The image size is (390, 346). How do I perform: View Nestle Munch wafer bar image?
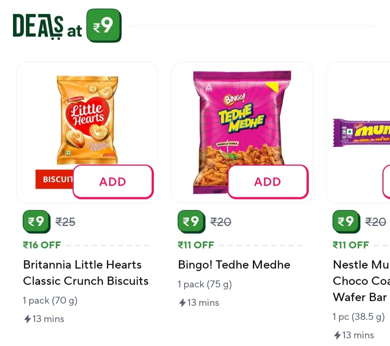click(x=361, y=133)
